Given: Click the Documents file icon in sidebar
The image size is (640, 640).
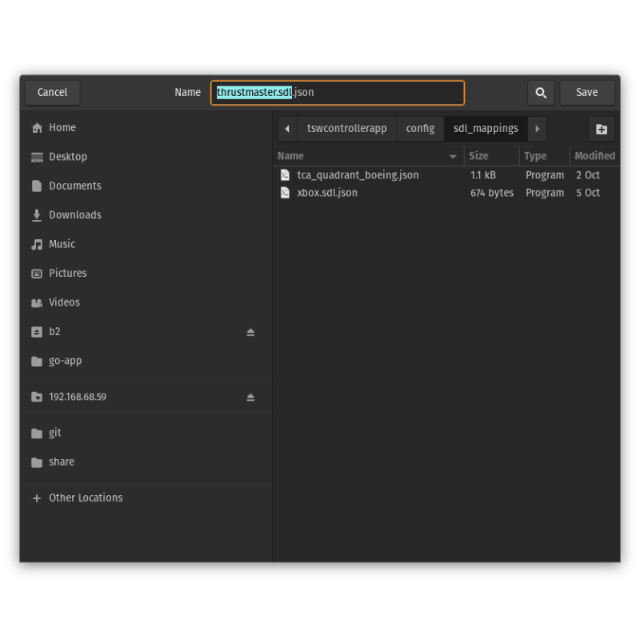Looking at the screenshot, I should point(37,186).
